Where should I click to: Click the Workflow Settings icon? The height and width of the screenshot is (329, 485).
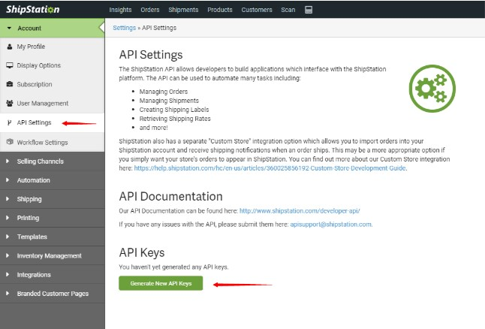tap(10, 142)
